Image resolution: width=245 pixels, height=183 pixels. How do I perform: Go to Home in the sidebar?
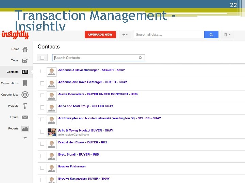tap(15, 49)
